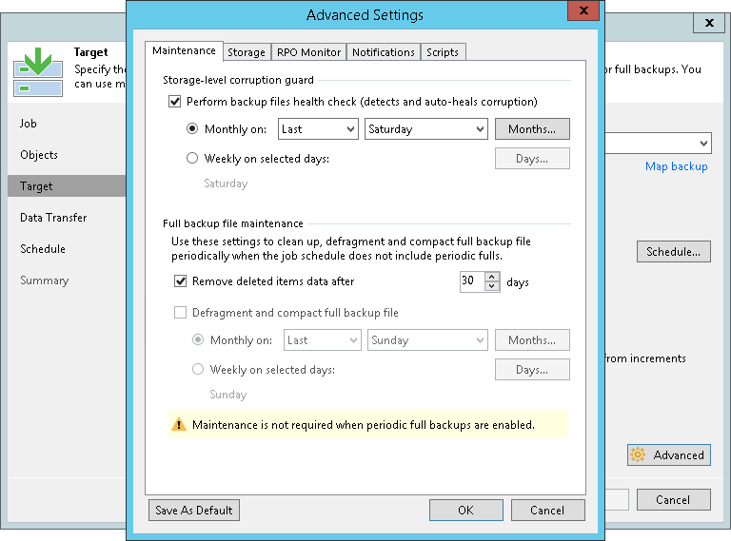The image size is (731, 541).
Task: Click defragment Days... button
Action: pos(532,370)
